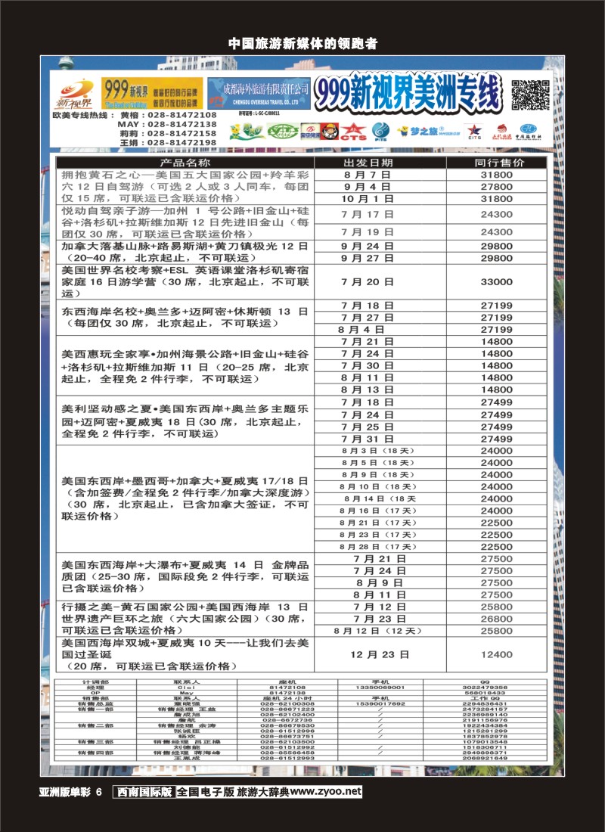Image resolution: width=605 pixels, height=832 pixels.
Task: Click hotline 黄榕:028-81472108
Action: point(168,115)
